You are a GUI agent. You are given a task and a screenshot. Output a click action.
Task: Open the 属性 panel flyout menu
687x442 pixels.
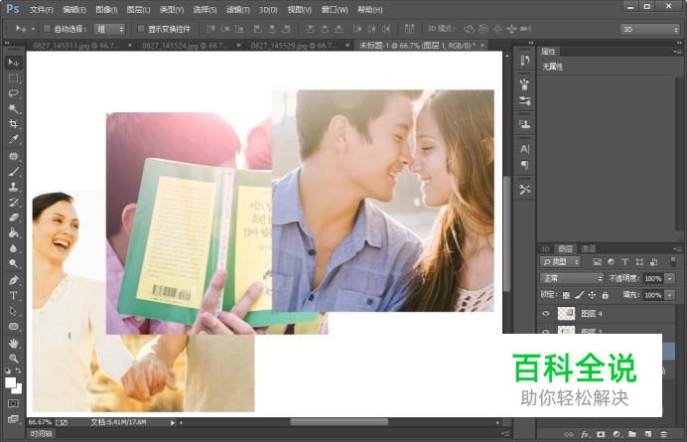coord(677,52)
